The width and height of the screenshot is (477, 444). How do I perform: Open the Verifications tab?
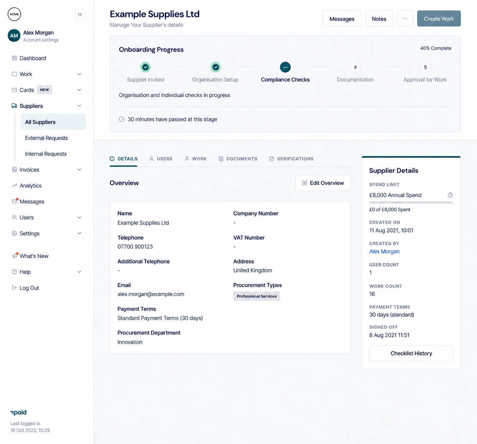(x=292, y=159)
